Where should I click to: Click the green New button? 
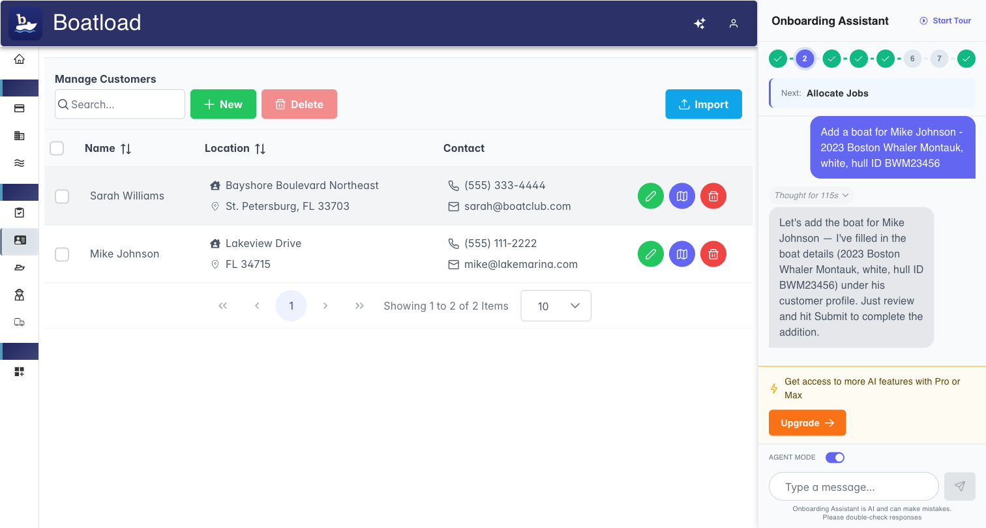point(223,104)
